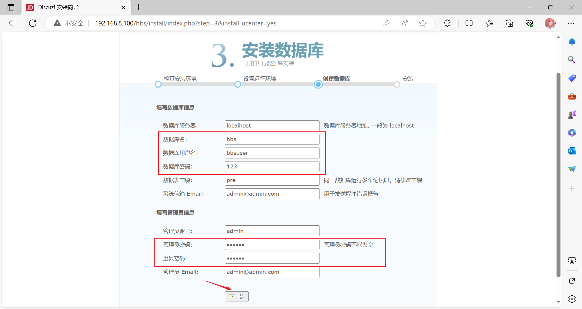This screenshot has height=309, width=582.
Task: Open the Favorites list
Action: click(489, 23)
